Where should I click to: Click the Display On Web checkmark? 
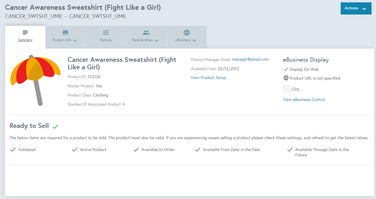coord(286,69)
